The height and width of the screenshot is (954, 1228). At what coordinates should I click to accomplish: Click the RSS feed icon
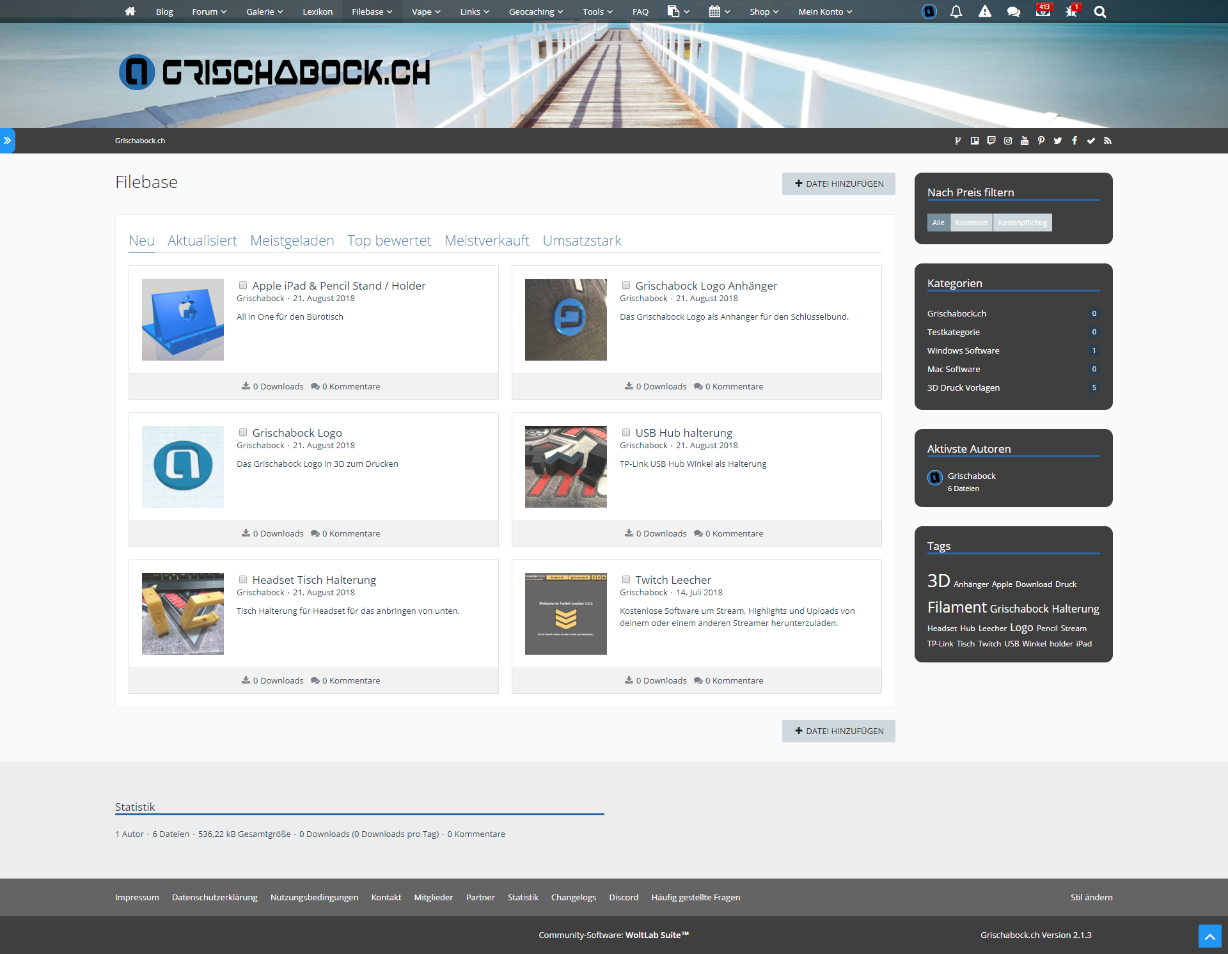[1107, 141]
